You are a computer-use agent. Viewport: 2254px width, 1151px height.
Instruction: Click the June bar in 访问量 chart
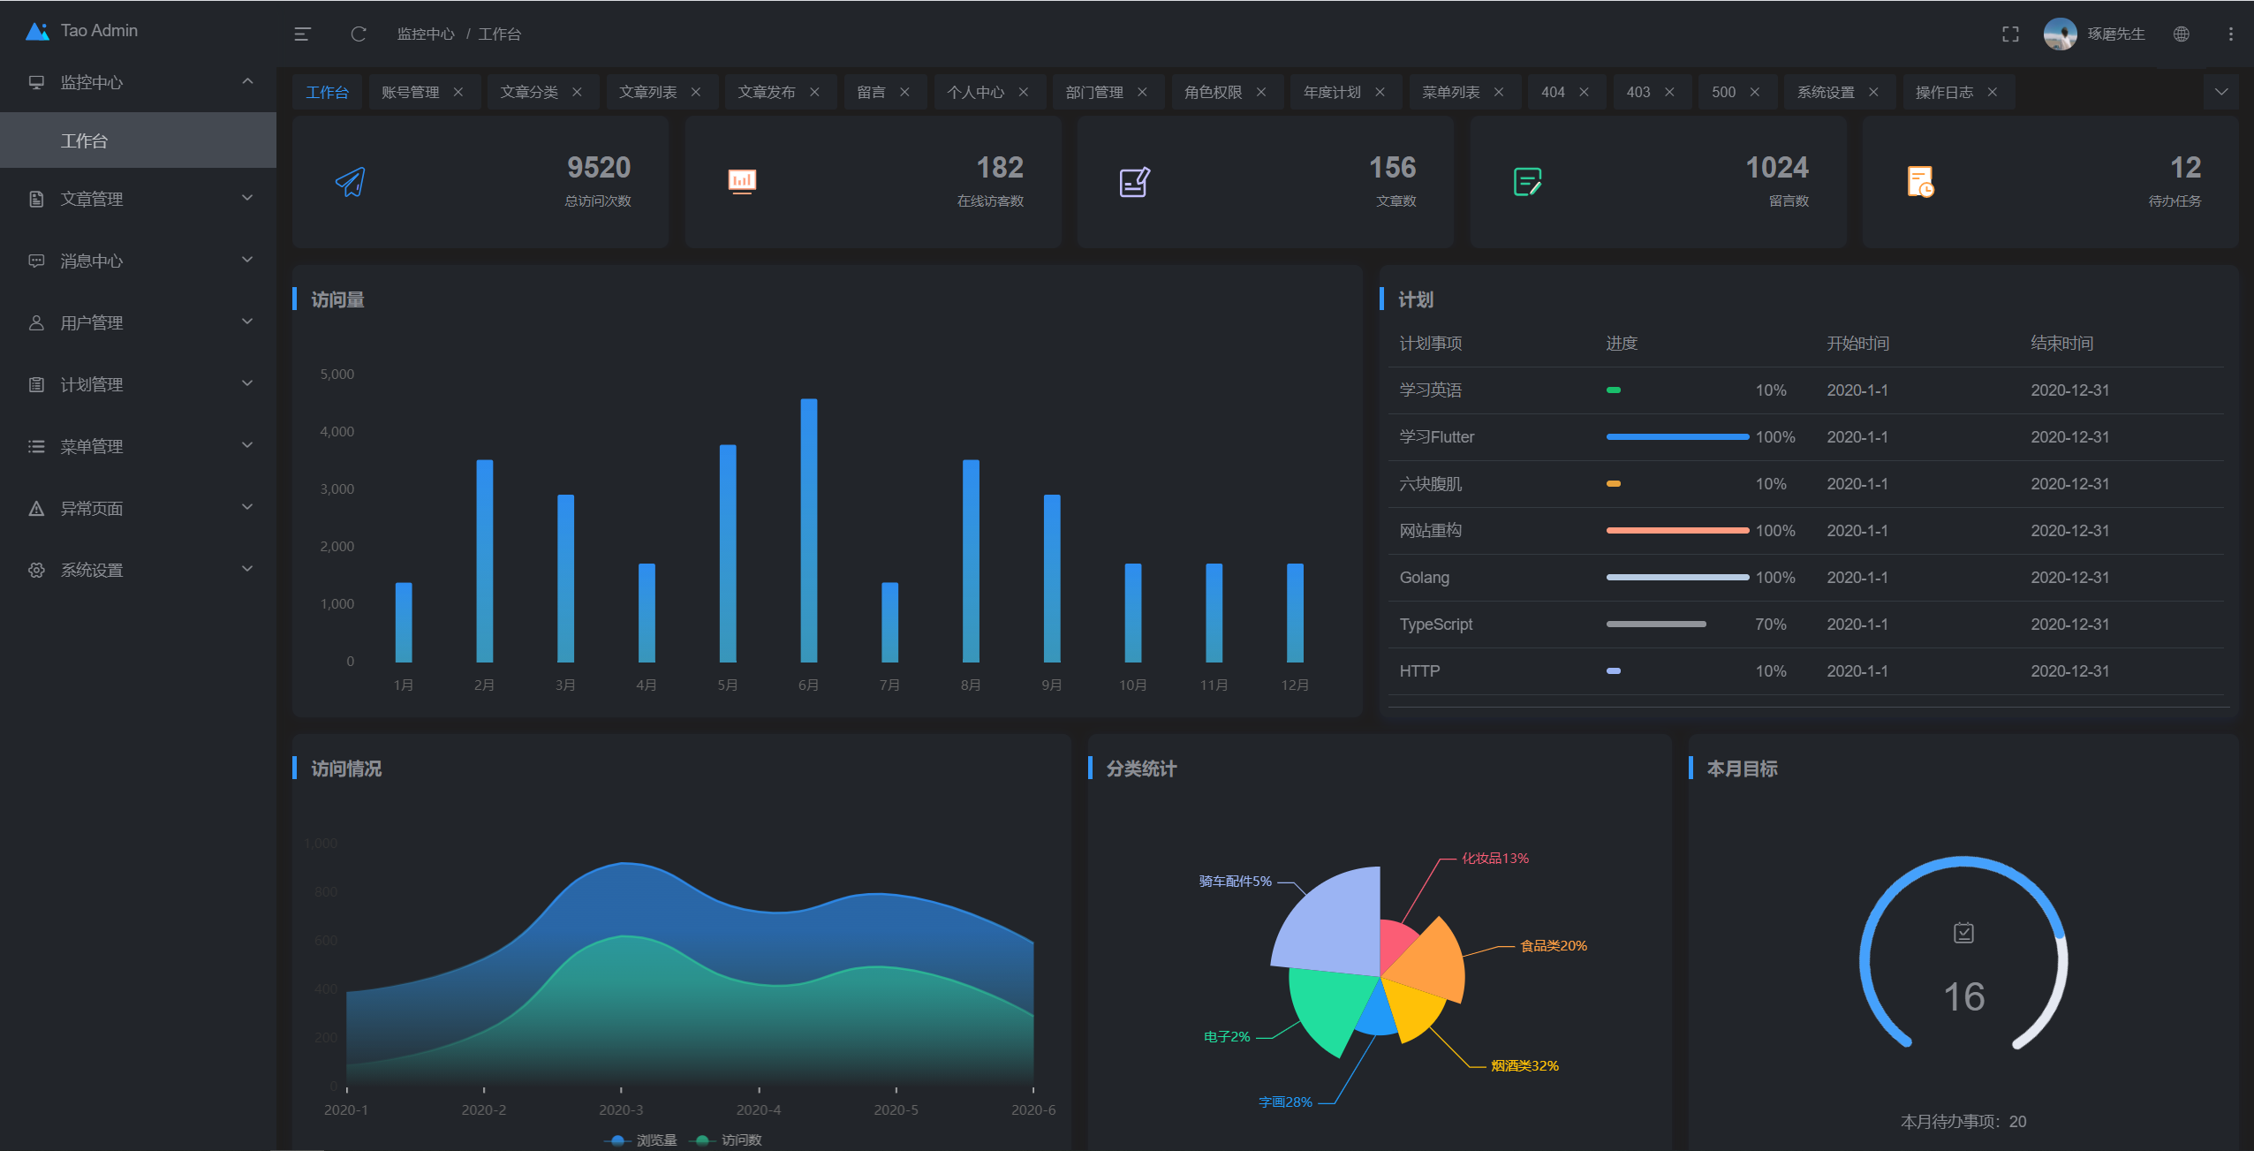click(x=808, y=530)
